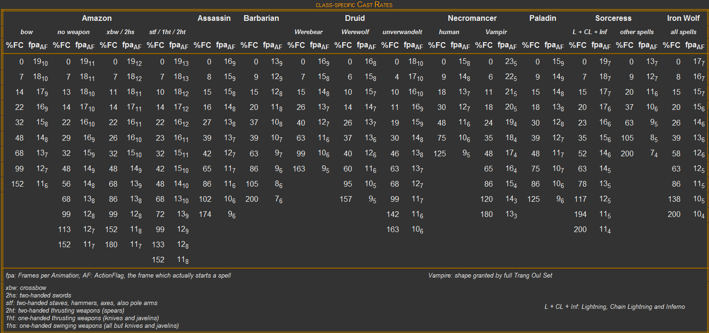Screen dimensions: 709x333
Task: Select the Necromancer class heading
Action: coord(472,18)
